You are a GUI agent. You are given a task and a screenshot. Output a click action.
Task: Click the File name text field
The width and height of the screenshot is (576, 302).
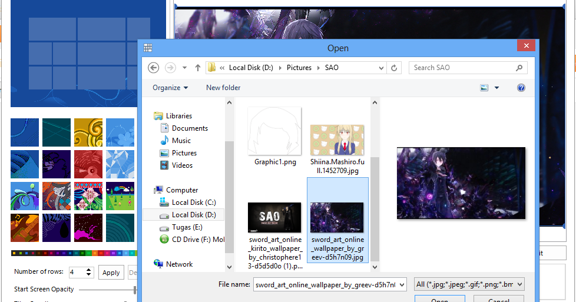tap(326, 284)
